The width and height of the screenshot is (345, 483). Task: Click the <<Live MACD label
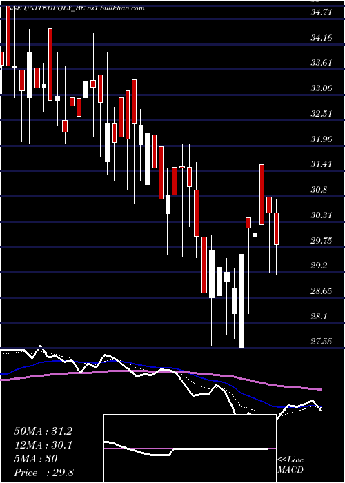(x=290, y=465)
